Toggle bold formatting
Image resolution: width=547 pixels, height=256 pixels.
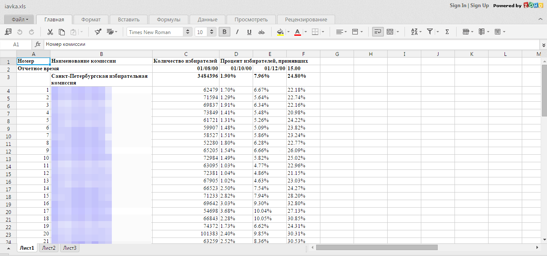click(x=225, y=32)
